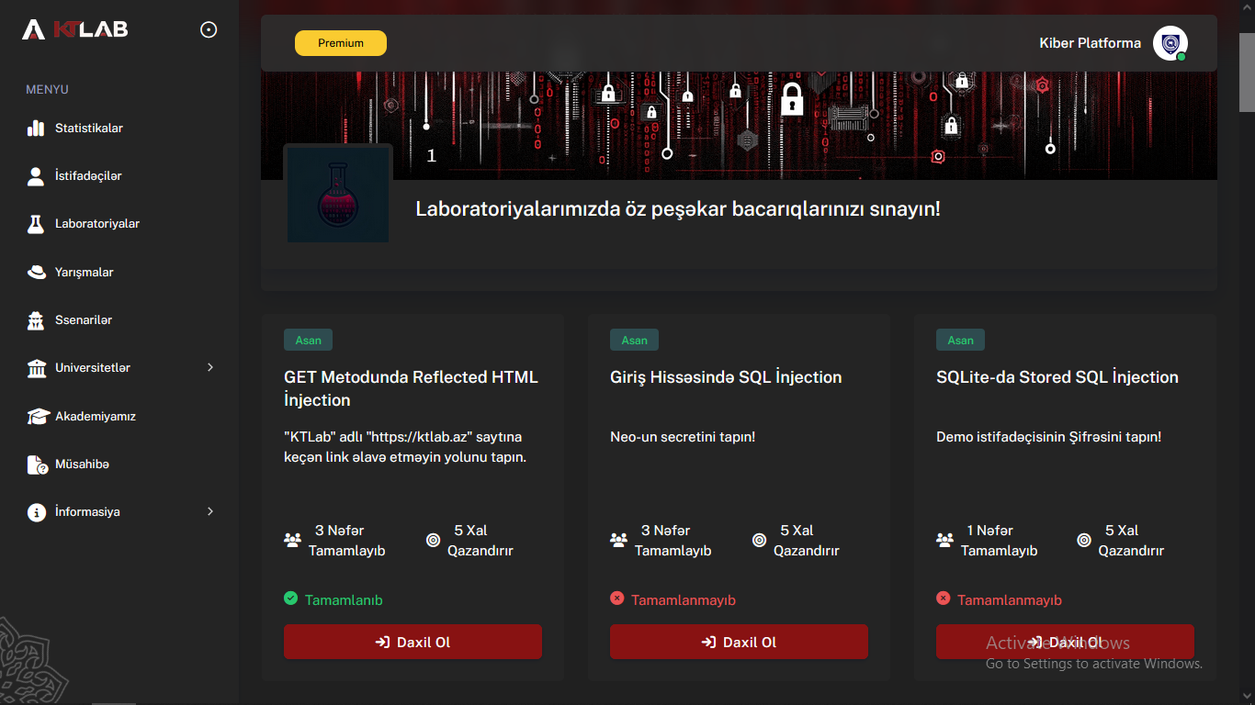Viewport: 1255px width, 705px height.
Task: Click the Asan tag on HTML Injection card
Action: (x=308, y=340)
